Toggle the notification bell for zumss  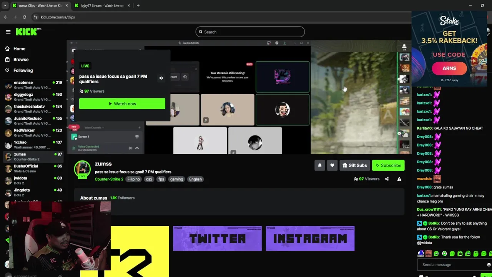pyautogui.click(x=320, y=165)
